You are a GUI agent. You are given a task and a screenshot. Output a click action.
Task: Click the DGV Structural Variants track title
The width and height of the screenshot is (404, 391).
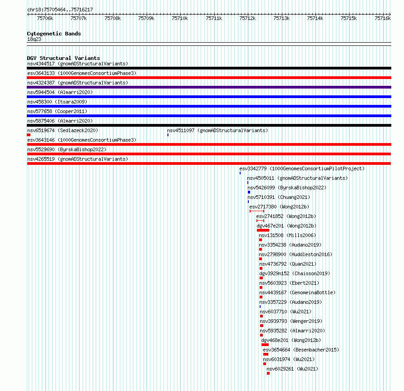coord(64,58)
